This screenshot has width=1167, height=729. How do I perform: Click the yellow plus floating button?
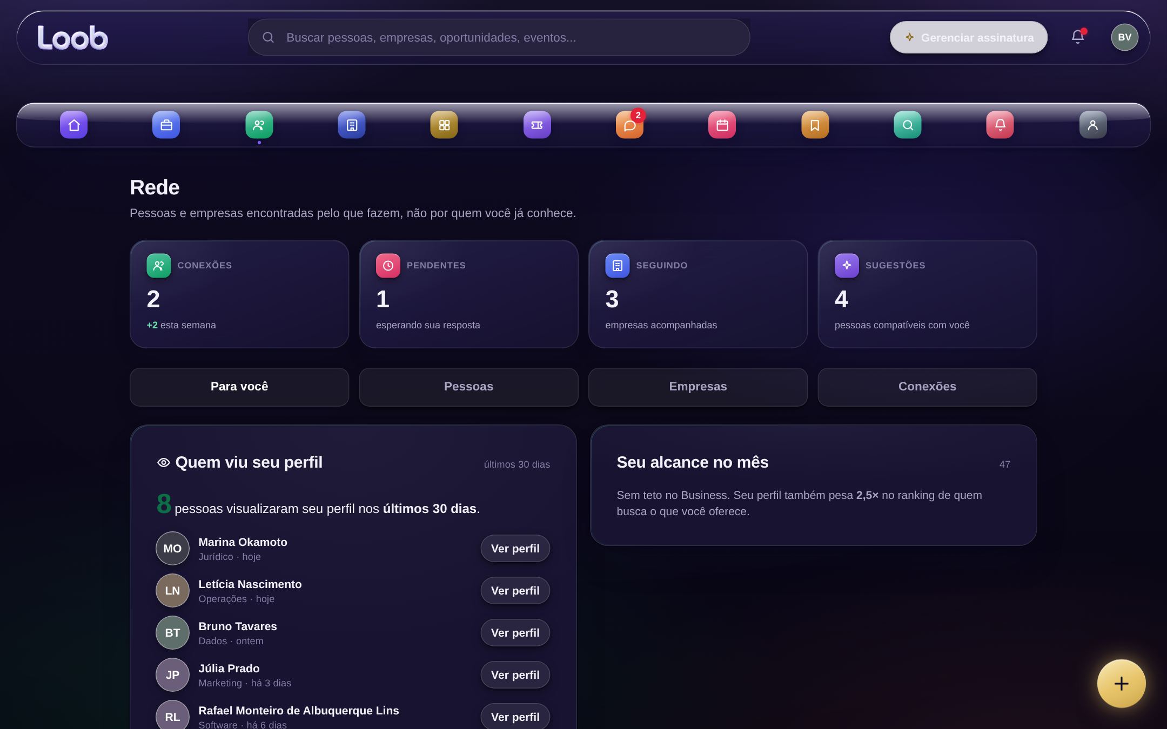click(x=1121, y=683)
